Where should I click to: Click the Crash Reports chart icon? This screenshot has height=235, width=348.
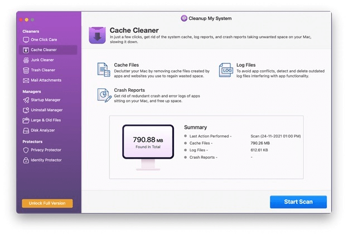104,95
